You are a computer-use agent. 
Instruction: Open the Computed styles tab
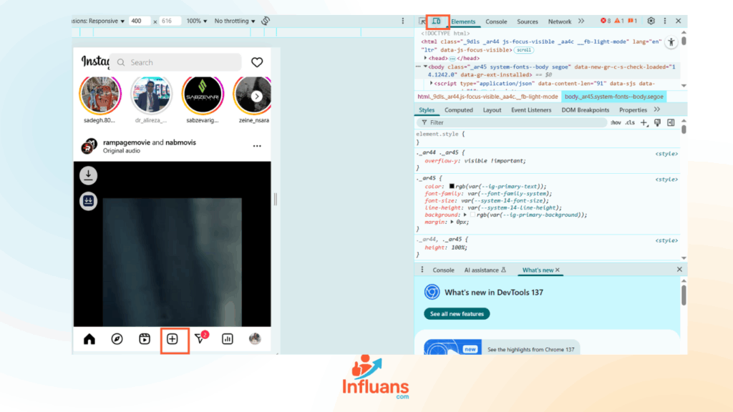pos(459,109)
